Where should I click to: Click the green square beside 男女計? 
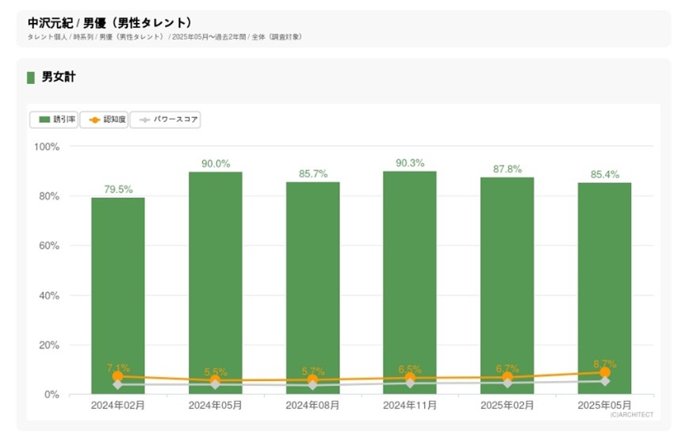[31, 78]
